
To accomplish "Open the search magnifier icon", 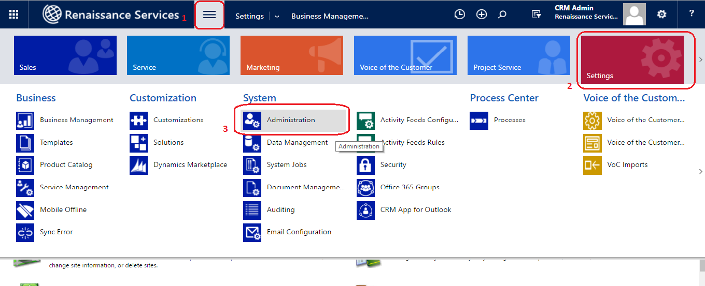I will (x=502, y=14).
